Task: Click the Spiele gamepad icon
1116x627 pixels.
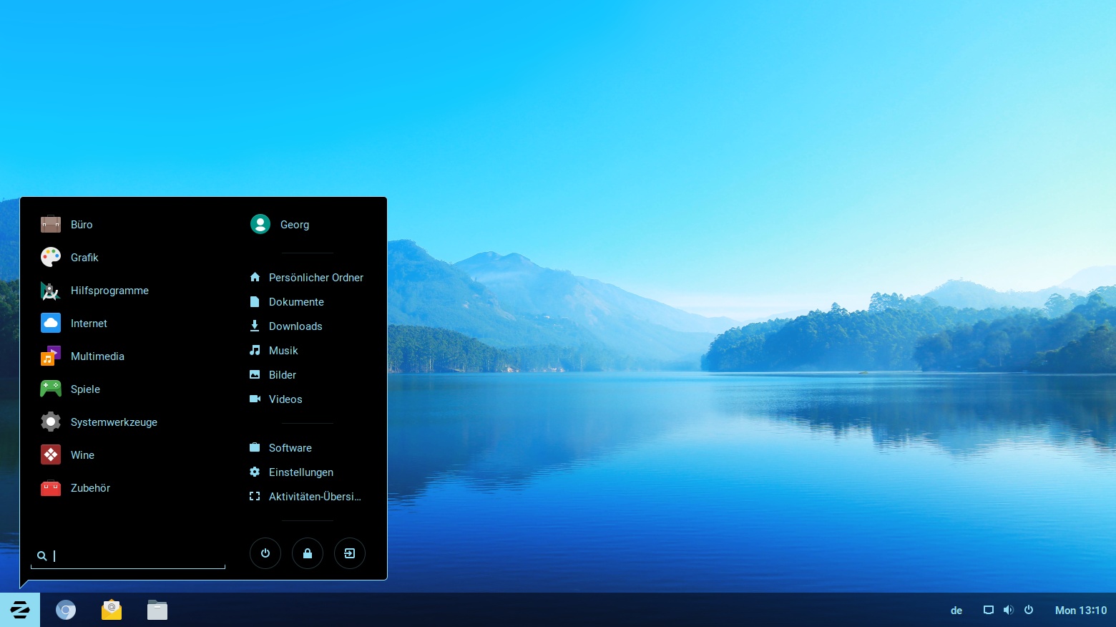Action: click(51, 389)
